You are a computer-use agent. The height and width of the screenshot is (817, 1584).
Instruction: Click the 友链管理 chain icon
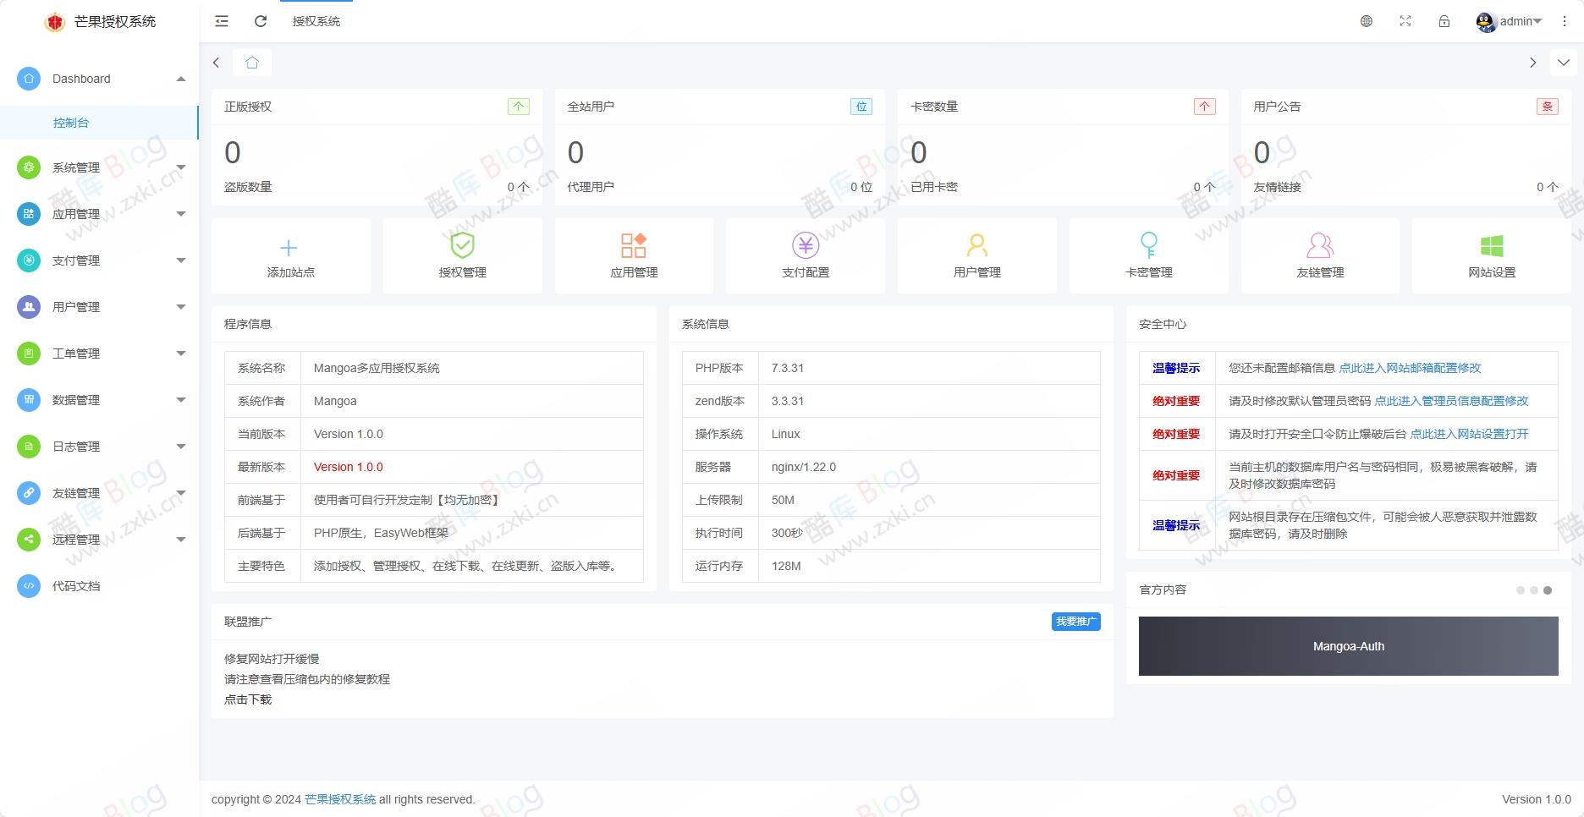[1319, 246]
